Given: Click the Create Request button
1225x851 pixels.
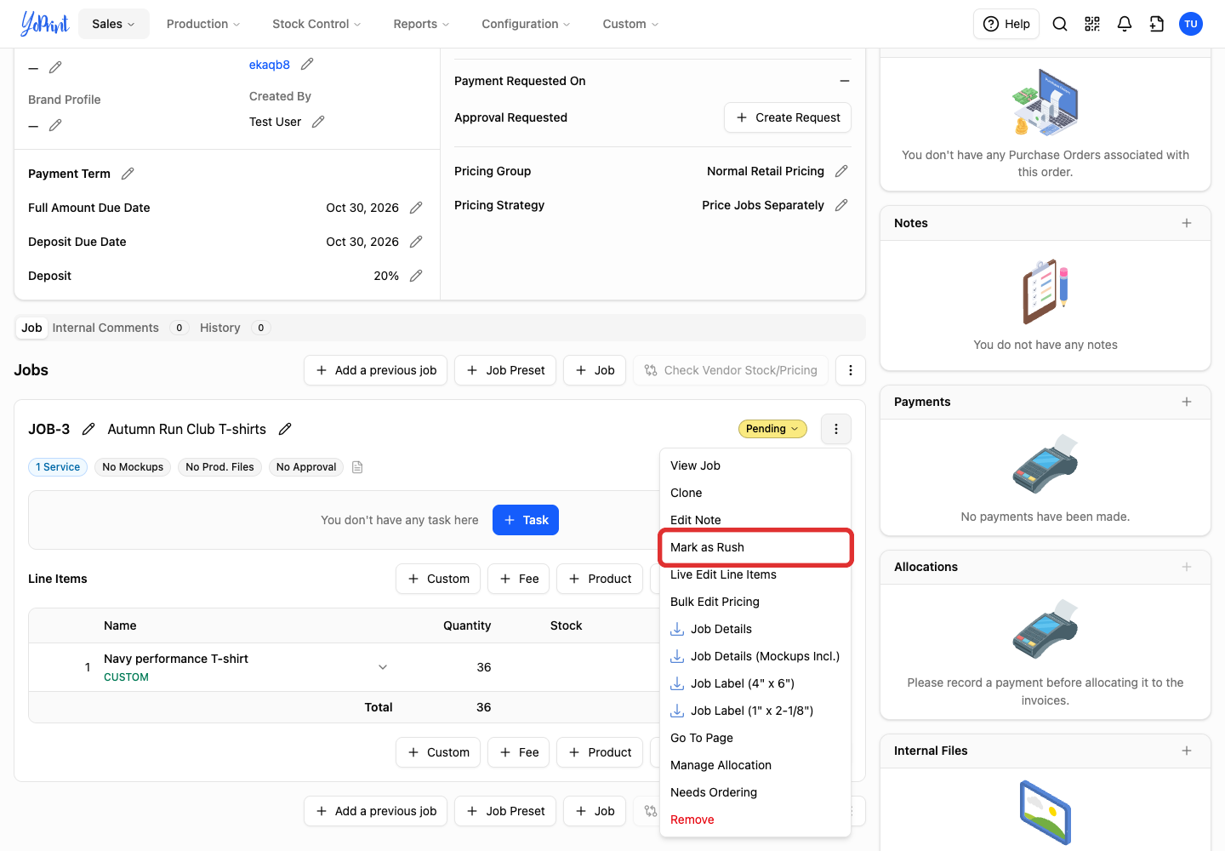Looking at the screenshot, I should [788, 117].
